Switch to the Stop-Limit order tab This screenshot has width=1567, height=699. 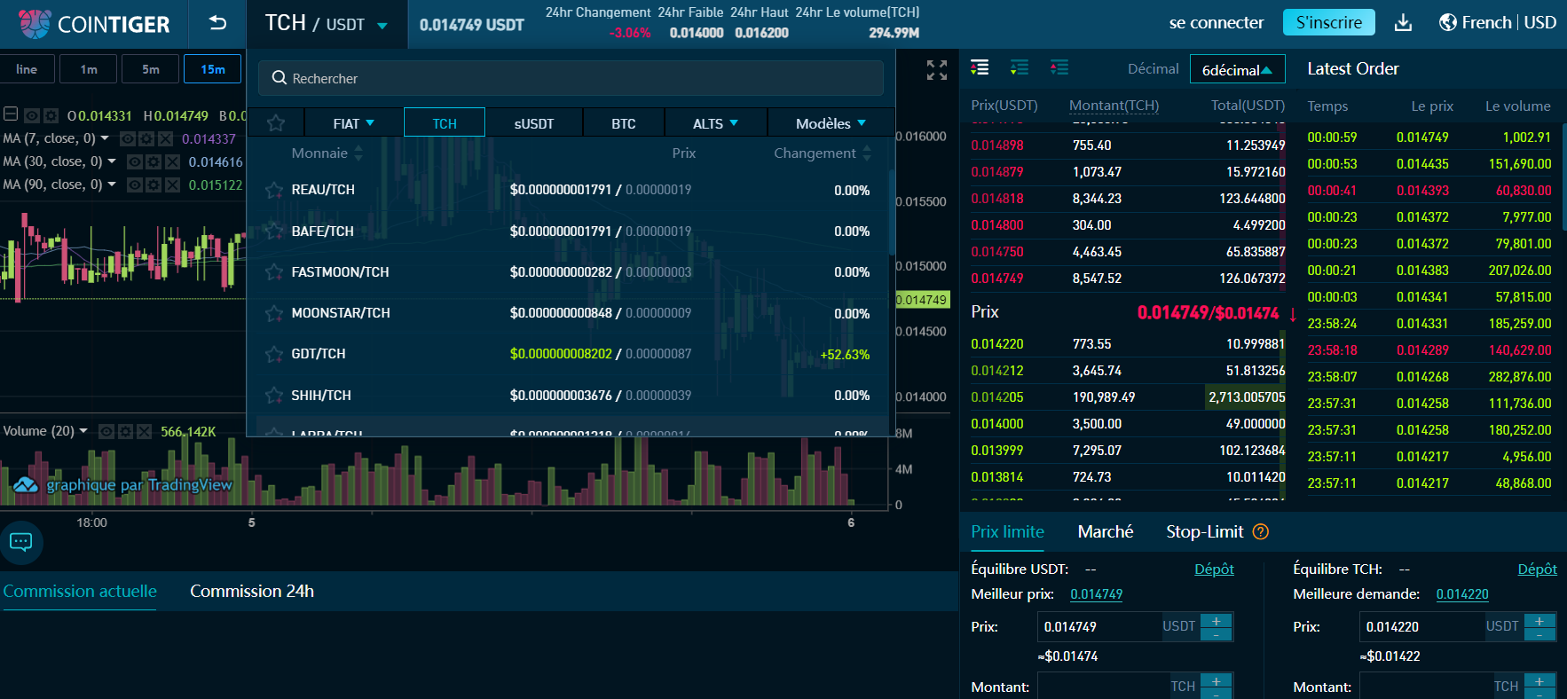(x=1205, y=531)
